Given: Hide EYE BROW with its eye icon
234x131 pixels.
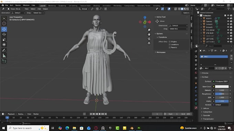Looking at the screenshot, I should tap(228, 30).
